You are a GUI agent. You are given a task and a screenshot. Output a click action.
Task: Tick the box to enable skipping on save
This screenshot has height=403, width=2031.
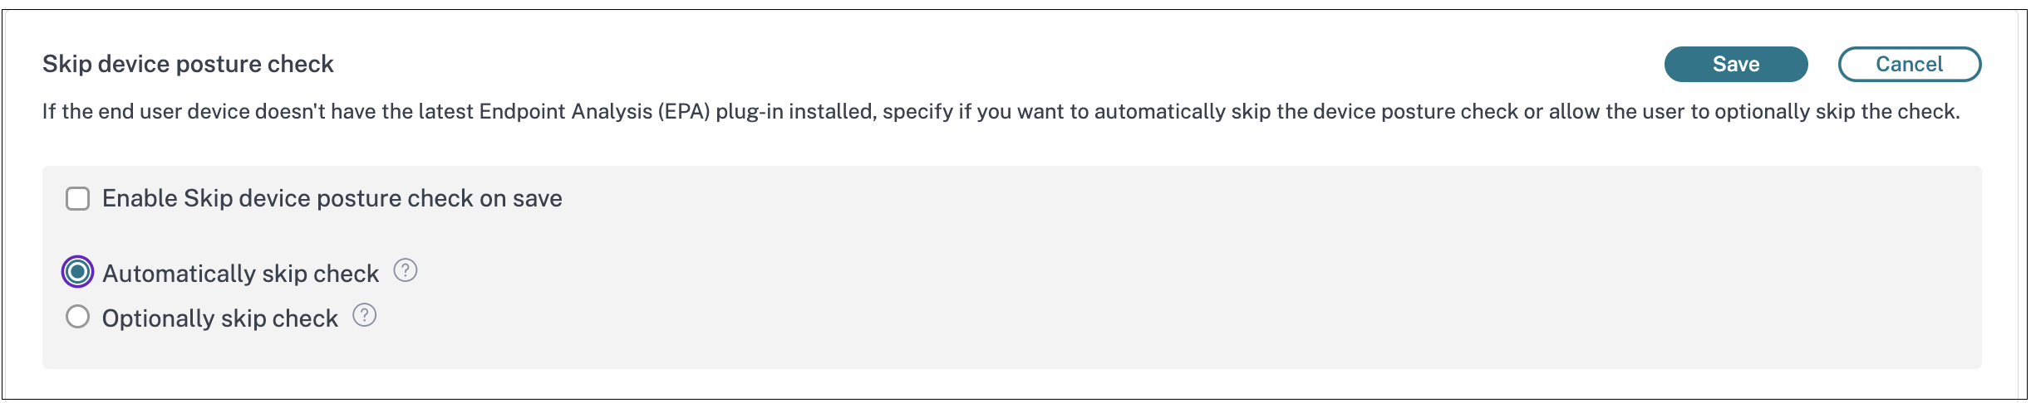coord(77,199)
